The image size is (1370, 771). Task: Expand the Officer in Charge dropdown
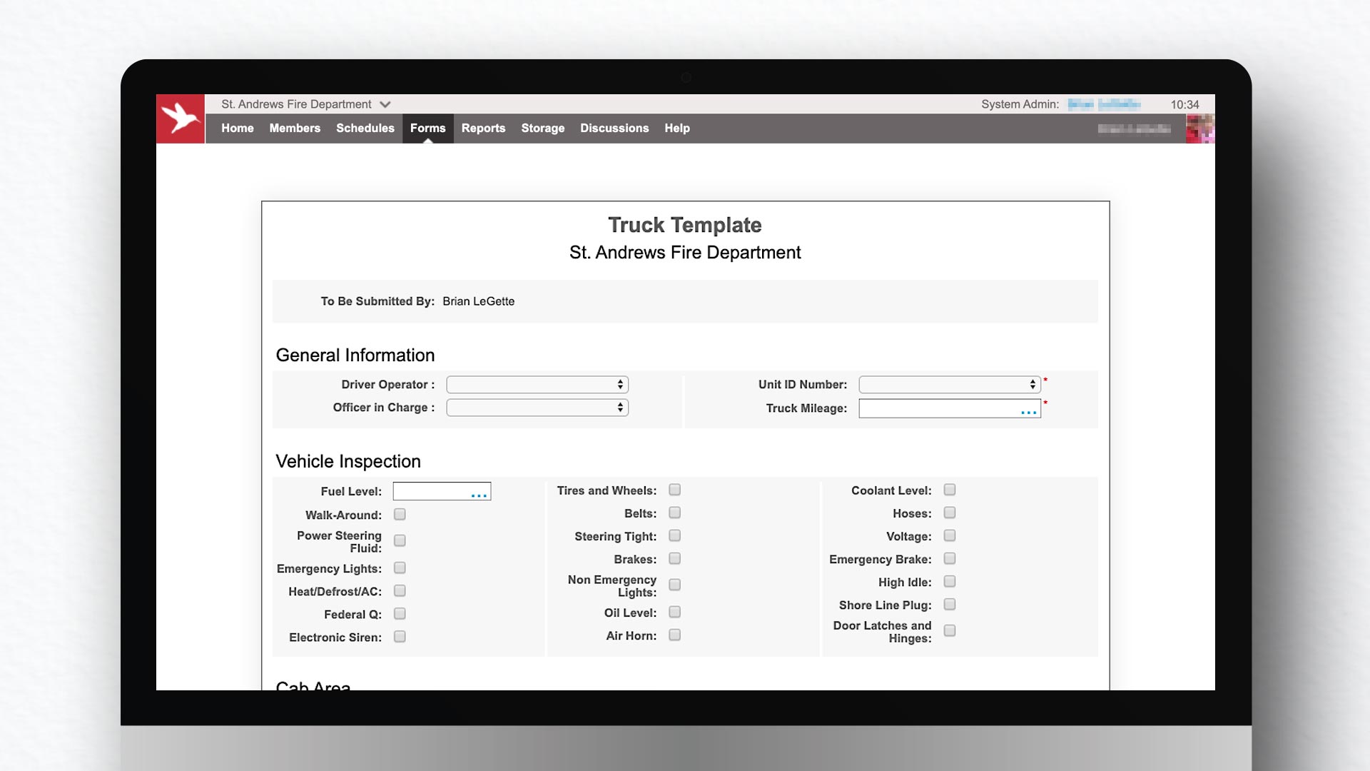537,407
